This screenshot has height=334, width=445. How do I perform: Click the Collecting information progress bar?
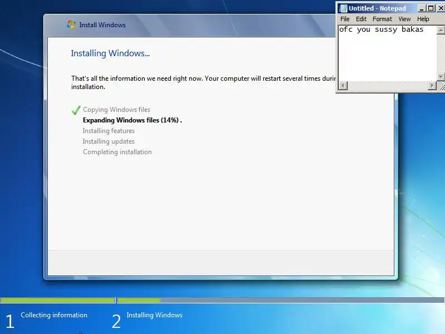[x=58, y=300]
